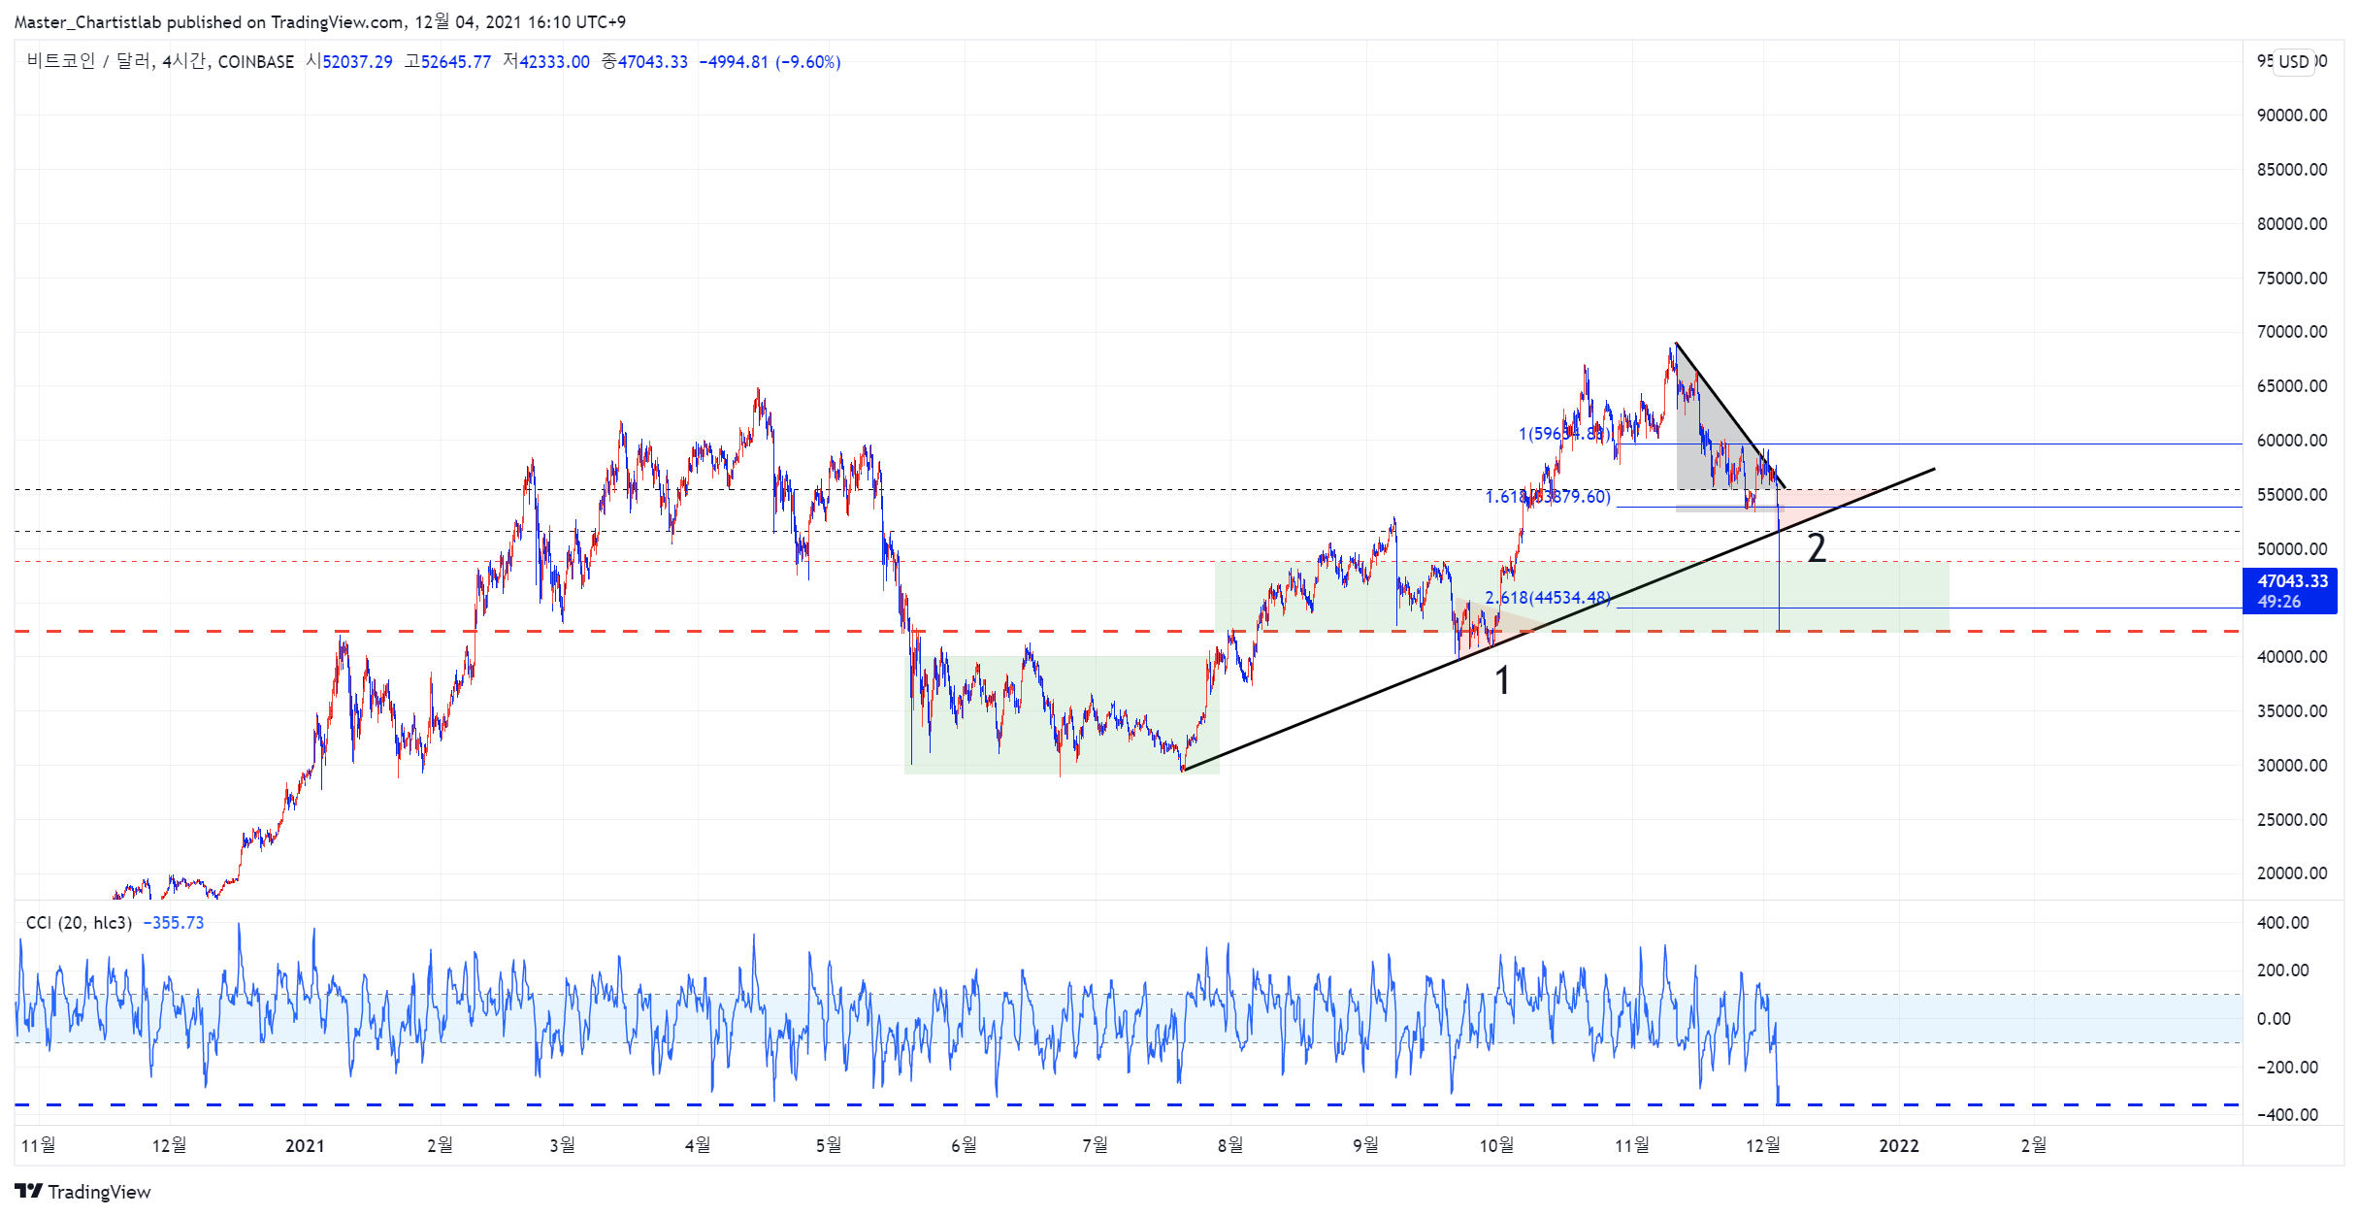Click the CCI (20, hlc3) indicator label

tap(79, 922)
